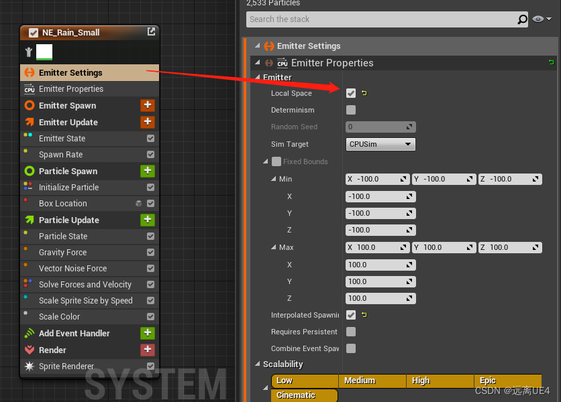Click the Medium scalability button
Image resolution: width=561 pixels, height=402 pixels.
tap(372, 380)
